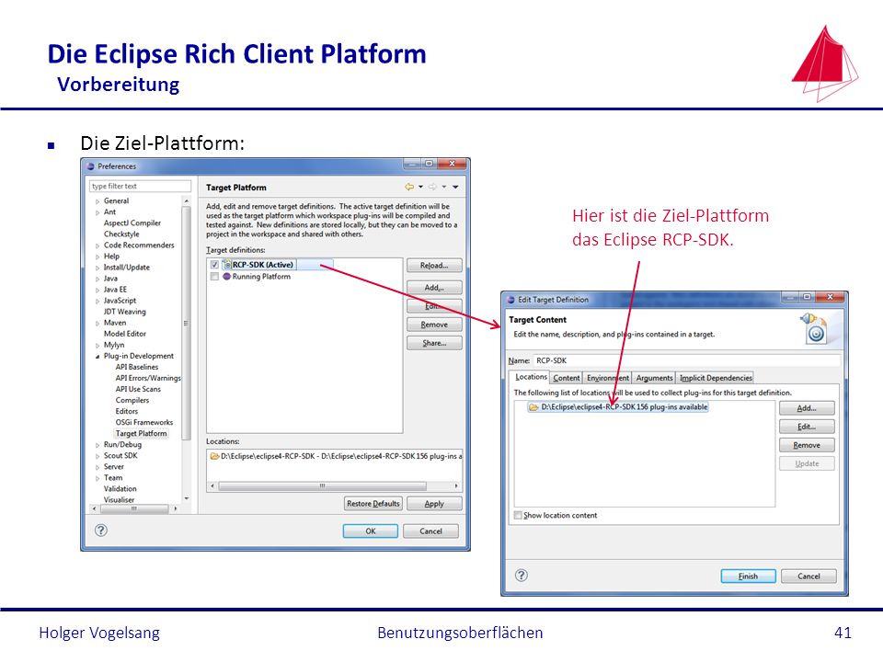Switch to the Content tab
This screenshot has width=883, height=662.
point(566,378)
